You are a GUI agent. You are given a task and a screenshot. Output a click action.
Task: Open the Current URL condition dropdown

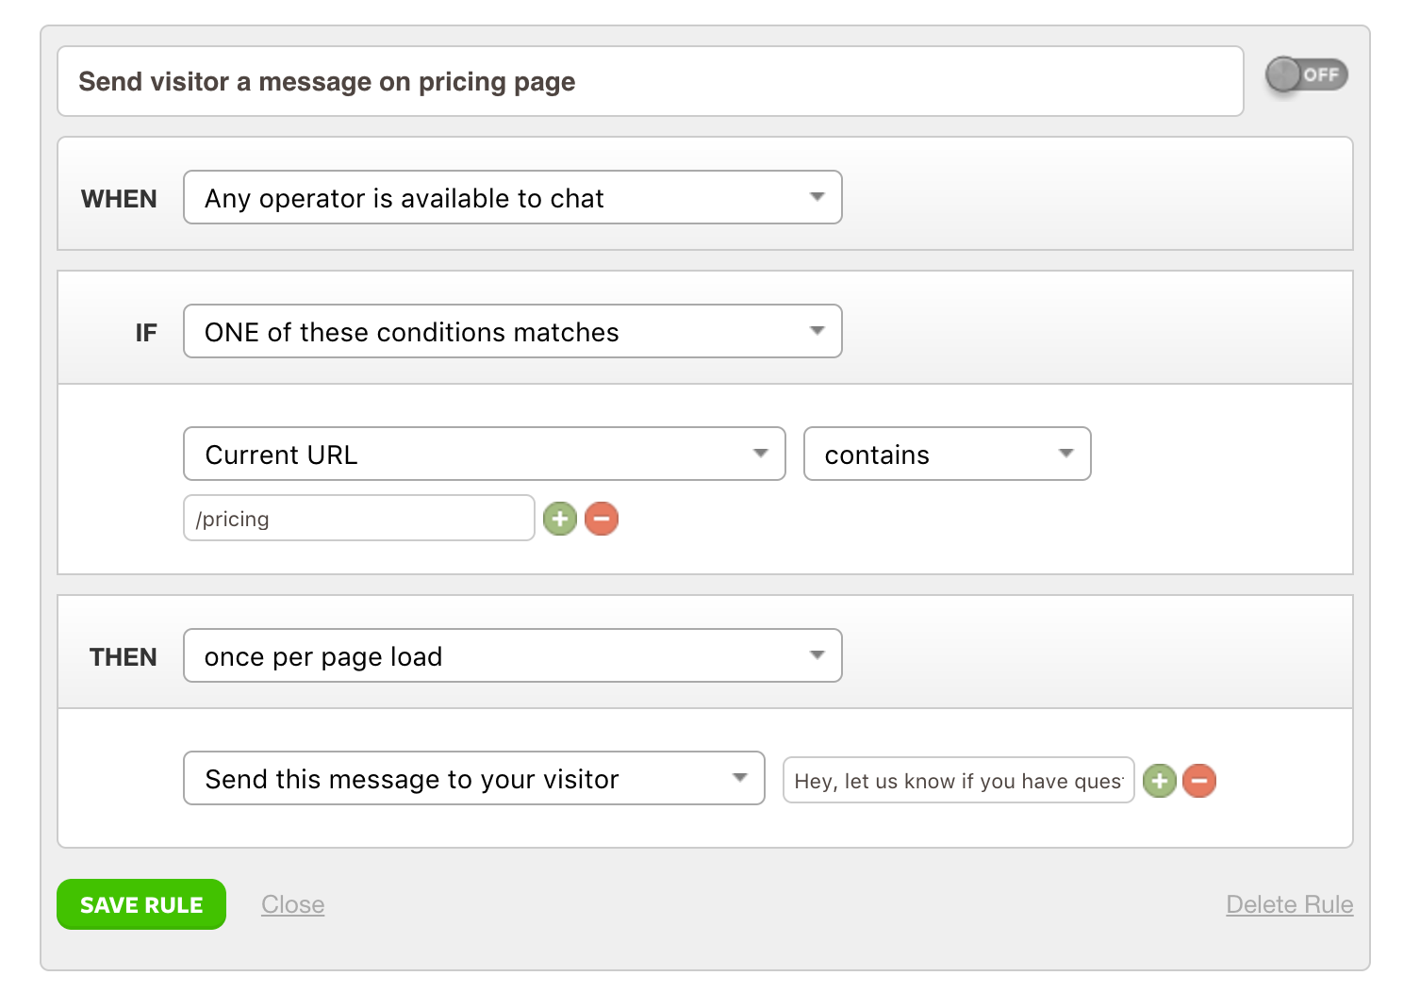pyautogui.click(x=484, y=454)
